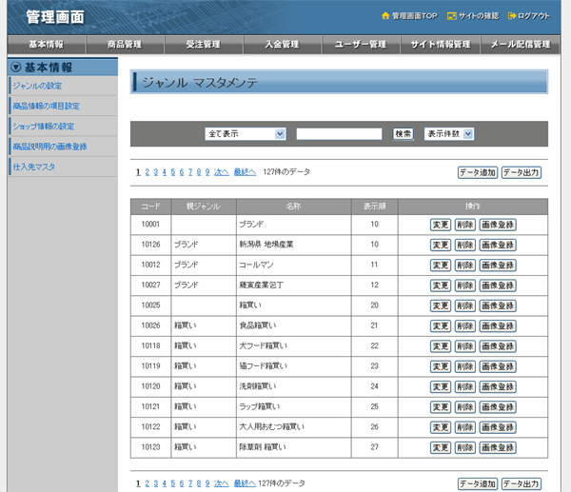Open the 全て表示 filter dropdown

[246, 134]
